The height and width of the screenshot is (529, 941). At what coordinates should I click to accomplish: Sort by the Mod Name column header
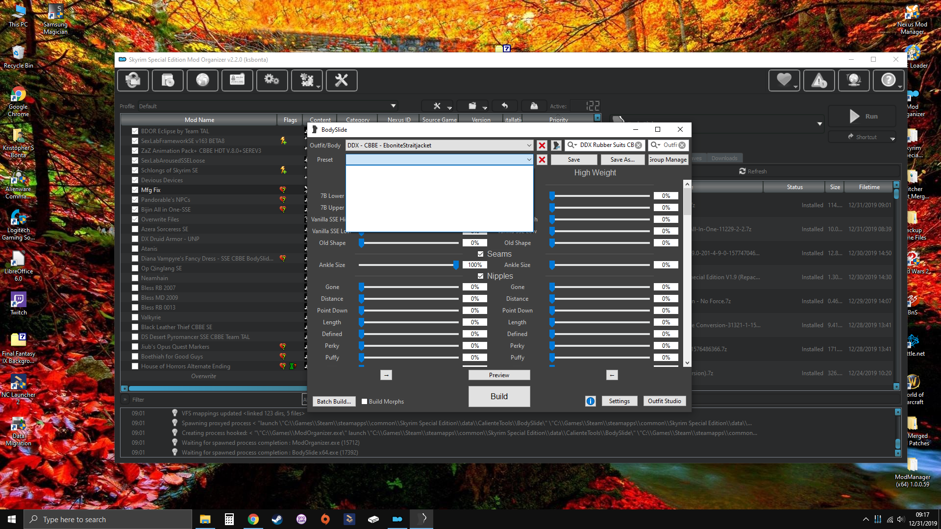click(x=199, y=120)
